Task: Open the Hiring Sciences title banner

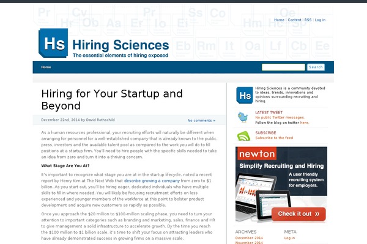Action: tap(120, 48)
